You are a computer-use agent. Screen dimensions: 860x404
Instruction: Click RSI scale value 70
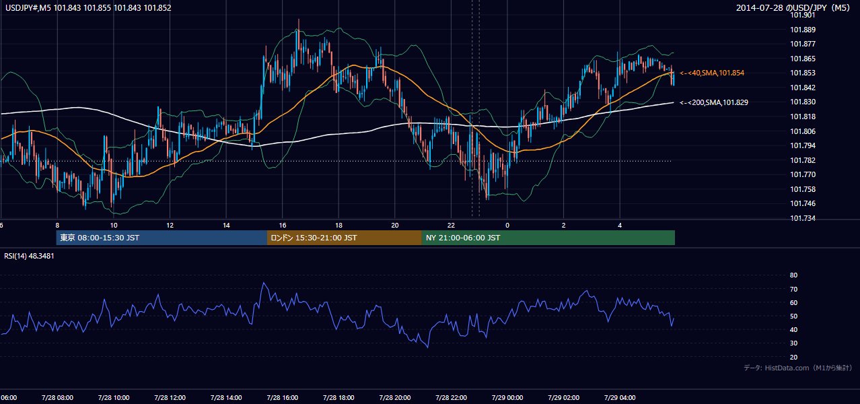[793, 289]
